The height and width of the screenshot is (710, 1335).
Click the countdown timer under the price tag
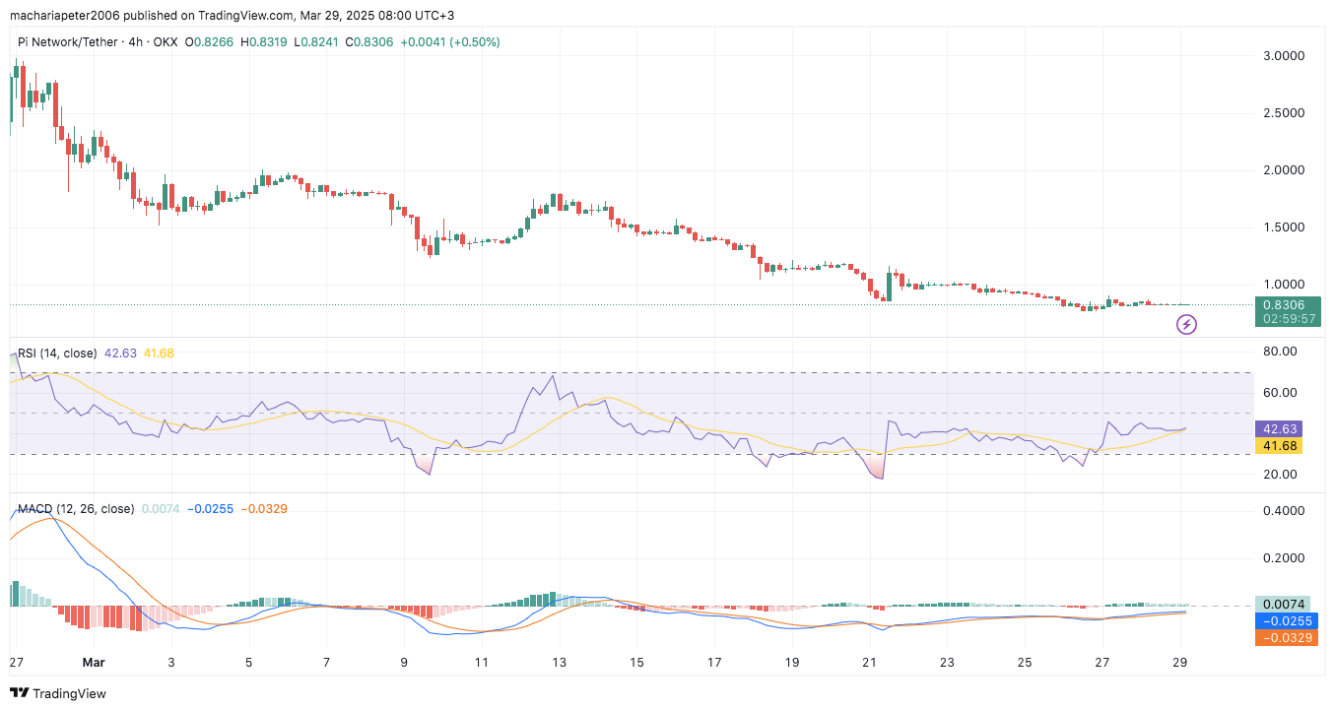pos(1282,318)
